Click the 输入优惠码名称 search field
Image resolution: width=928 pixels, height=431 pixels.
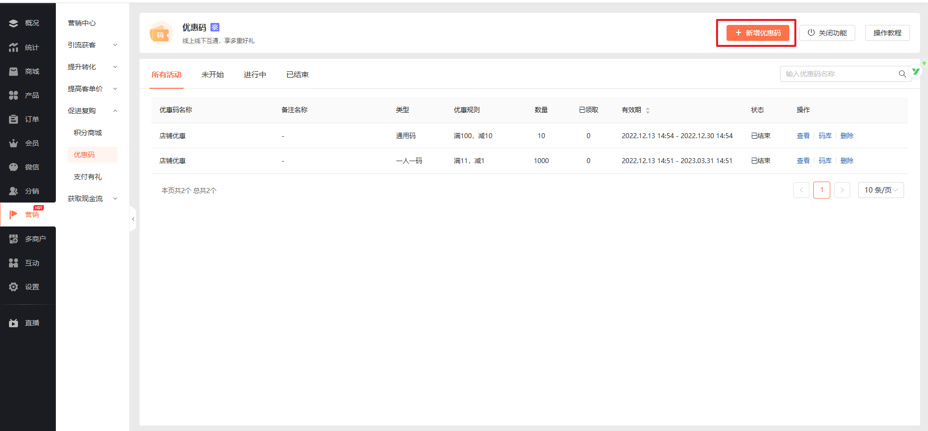coord(839,74)
